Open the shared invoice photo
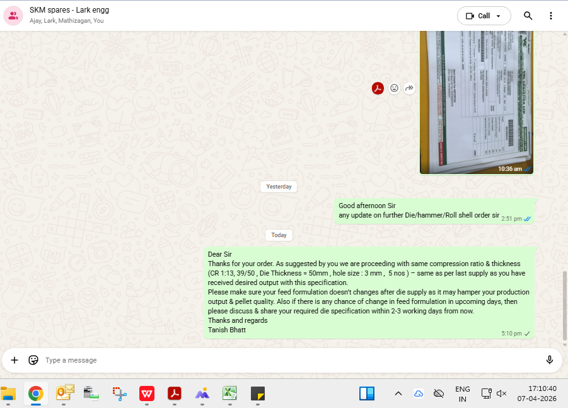The width and height of the screenshot is (568, 408). point(476,101)
